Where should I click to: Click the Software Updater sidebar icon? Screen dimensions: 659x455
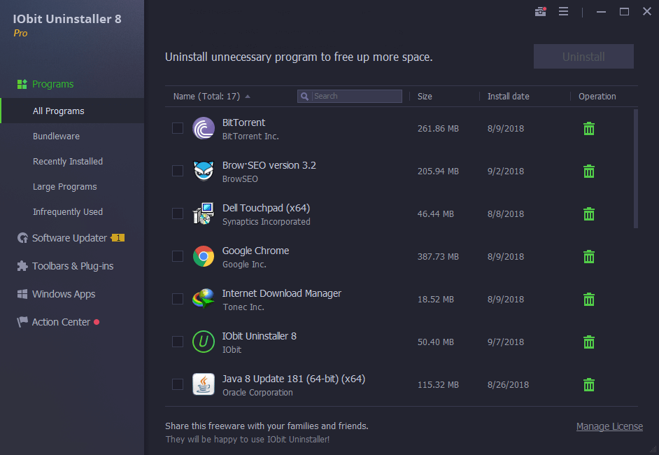[x=22, y=238]
